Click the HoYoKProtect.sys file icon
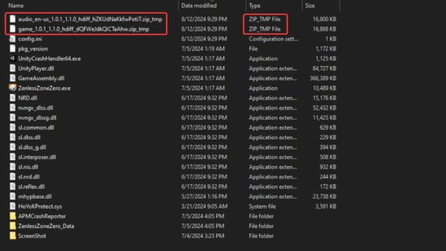446x251 pixels. [x=13, y=206]
